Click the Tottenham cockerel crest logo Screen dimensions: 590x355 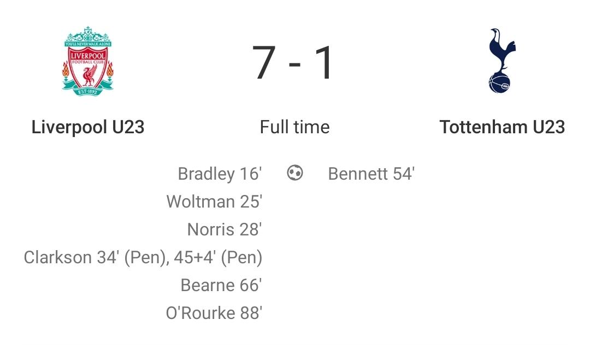tap(501, 61)
